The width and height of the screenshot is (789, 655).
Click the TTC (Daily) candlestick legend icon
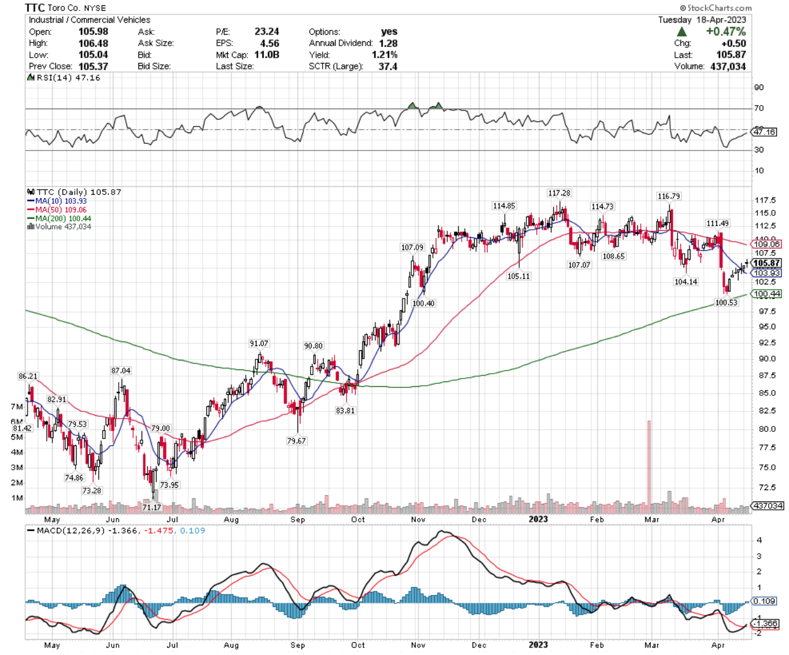(x=31, y=192)
